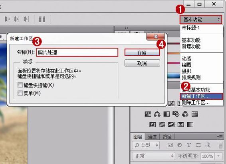Enable the 键盘快捷键(K) checkbox
The height and width of the screenshot is (164, 226).
click(x=20, y=85)
